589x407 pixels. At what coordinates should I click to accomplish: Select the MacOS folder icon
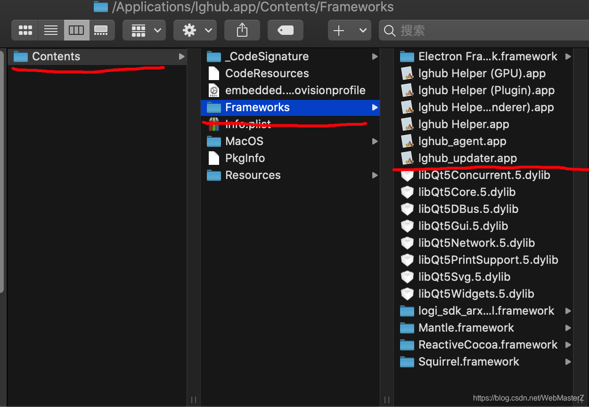[x=214, y=141]
